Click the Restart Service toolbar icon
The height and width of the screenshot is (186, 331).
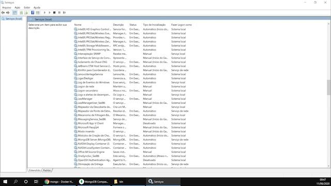point(64,12)
